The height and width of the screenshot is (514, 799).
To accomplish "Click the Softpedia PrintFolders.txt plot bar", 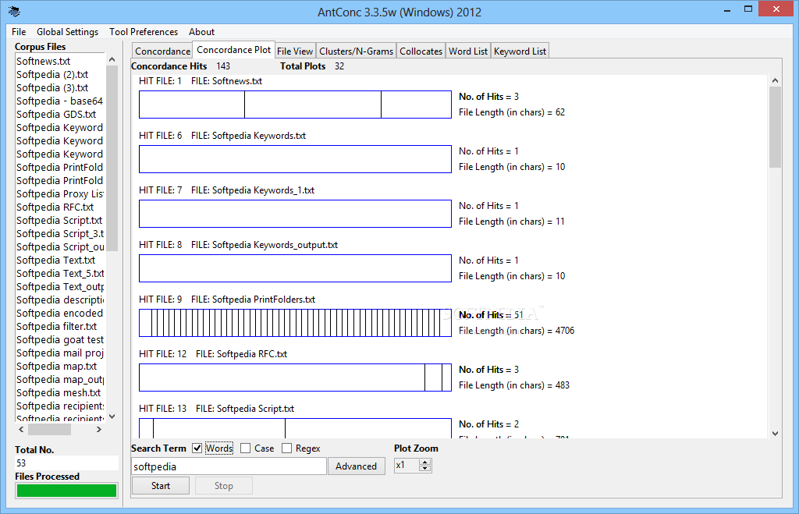I will pos(295,322).
